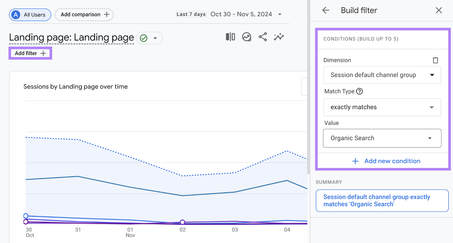The image size is (453, 243).
Task: Click Add comparison button
Action: click(x=84, y=15)
